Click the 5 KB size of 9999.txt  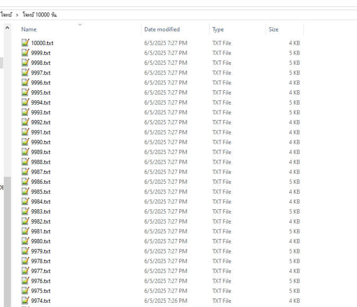point(294,53)
